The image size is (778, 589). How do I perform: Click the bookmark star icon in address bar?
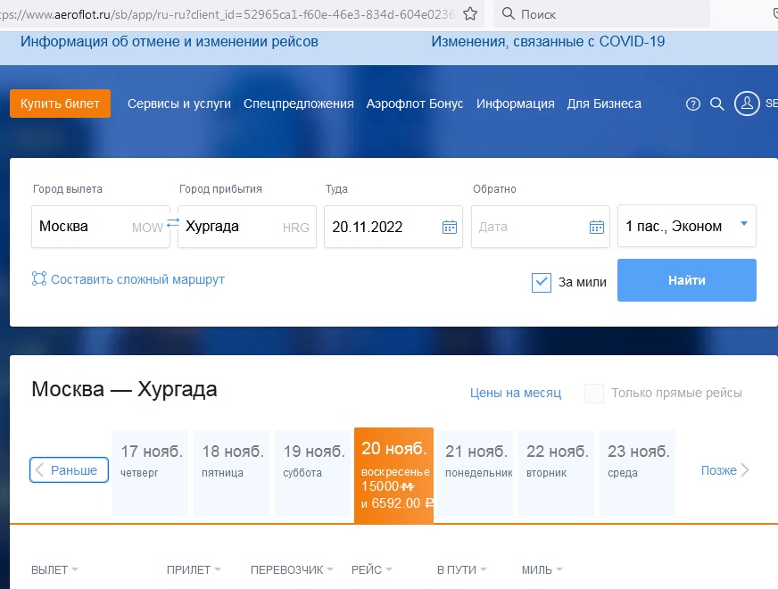pyautogui.click(x=470, y=14)
